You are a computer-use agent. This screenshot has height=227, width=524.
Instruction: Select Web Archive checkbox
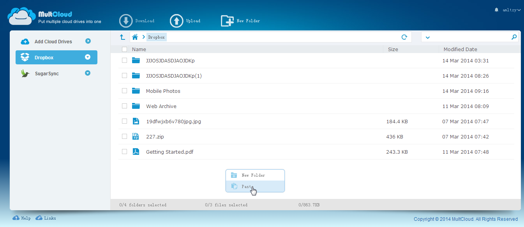pyautogui.click(x=124, y=106)
